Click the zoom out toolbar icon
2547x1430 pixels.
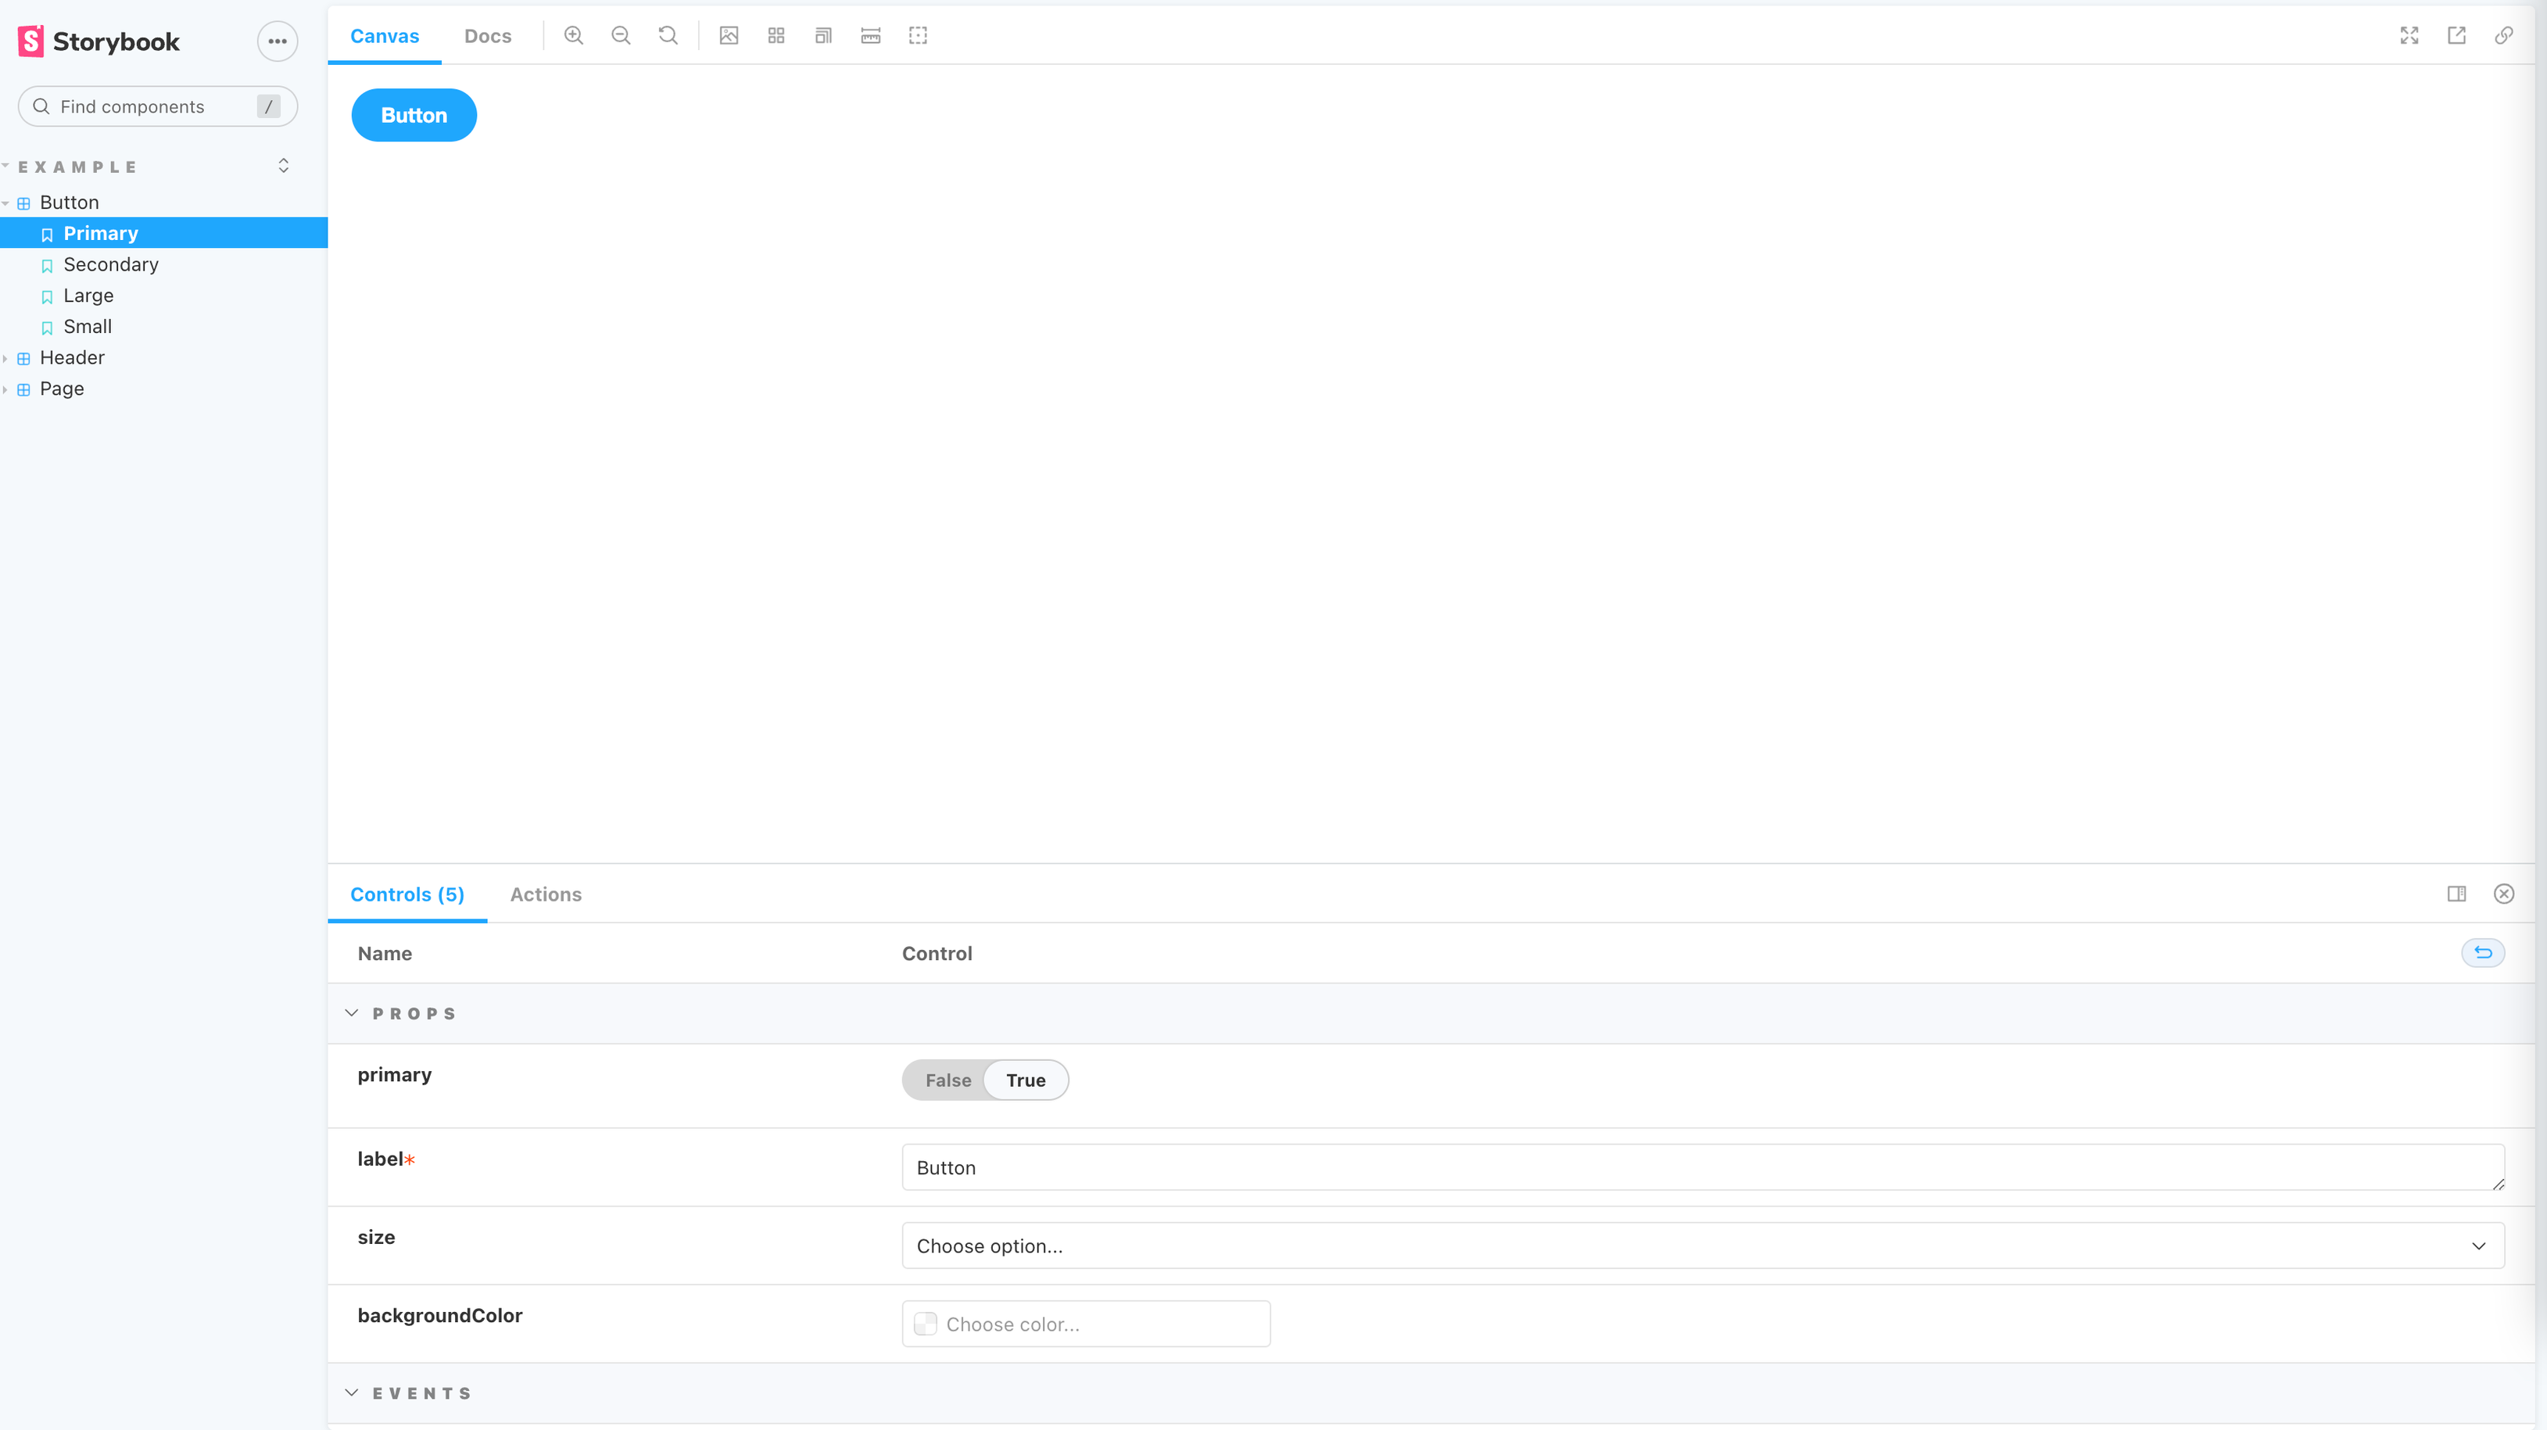coord(621,36)
